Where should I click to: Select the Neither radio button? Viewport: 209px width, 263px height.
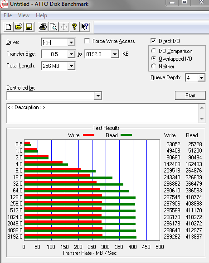coord(153,66)
